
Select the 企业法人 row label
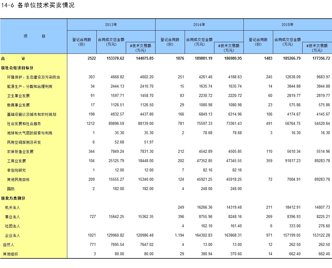pyautogui.click(x=13, y=235)
